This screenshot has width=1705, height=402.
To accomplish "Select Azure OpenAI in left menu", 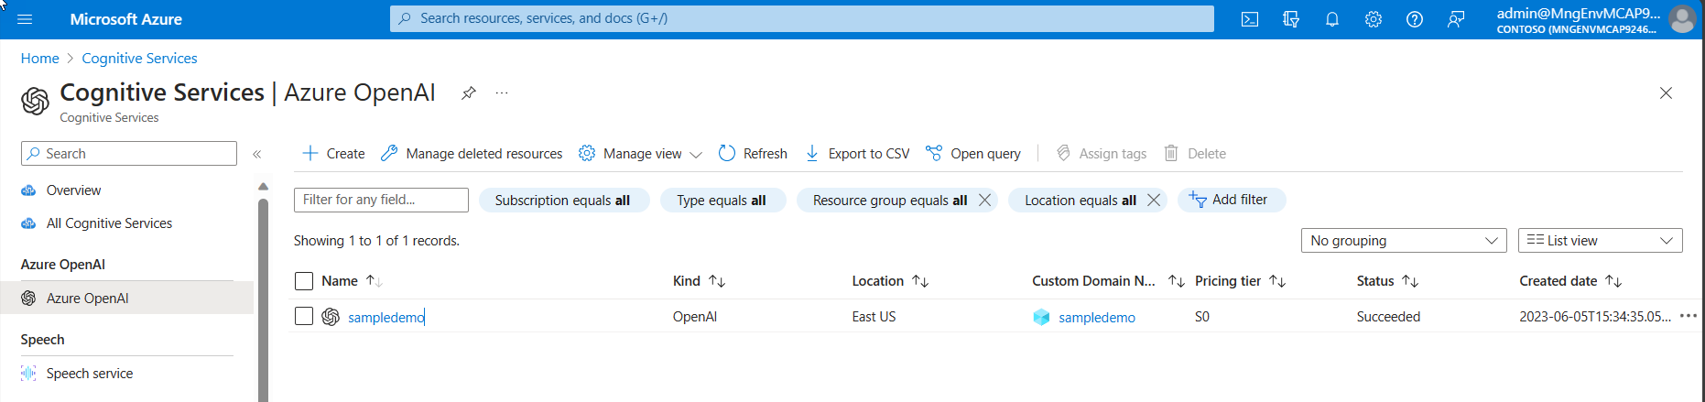I will pyautogui.click(x=126, y=298).
